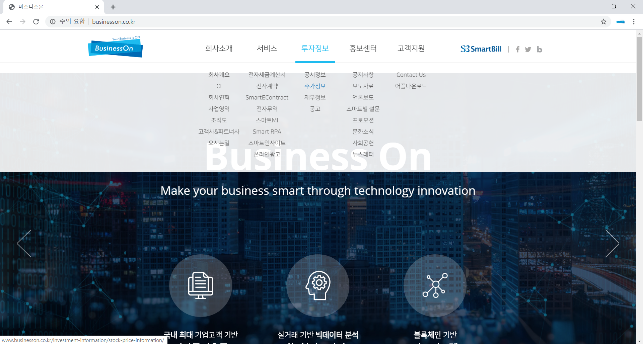
Task: Click the browser forward arrow
Action: pyautogui.click(x=22, y=21)
